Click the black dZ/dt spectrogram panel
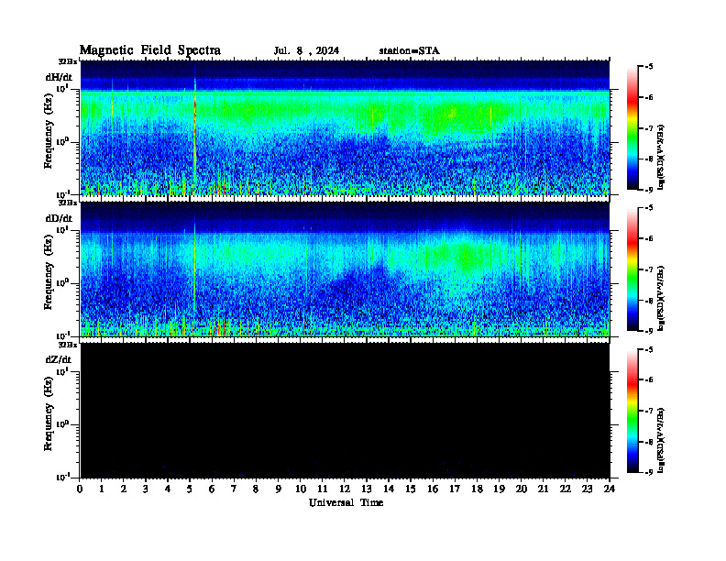 coord(345,411)
